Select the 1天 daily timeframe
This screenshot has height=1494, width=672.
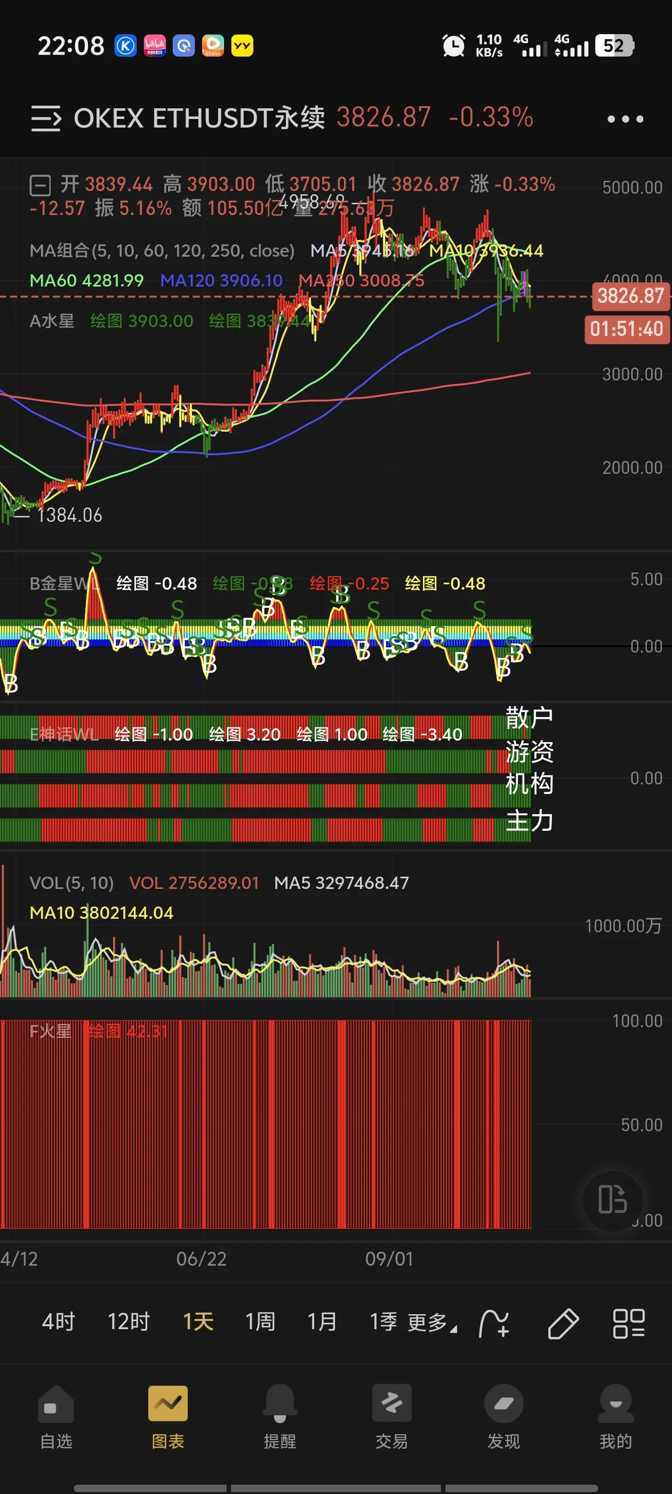click(198, 1322)
